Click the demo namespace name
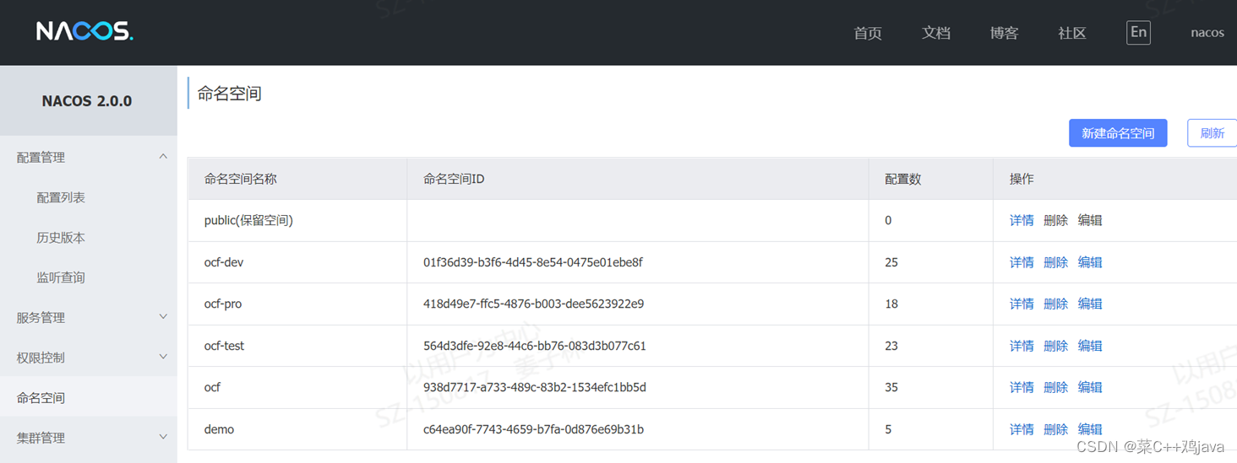This screenshot has height=463, width=1237. (x=219, y=429)
